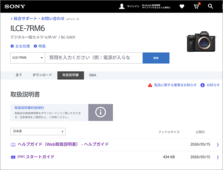Click My Sony new registration text
The height and width of the screenshot is (170, 223).
tap(156, 7)
